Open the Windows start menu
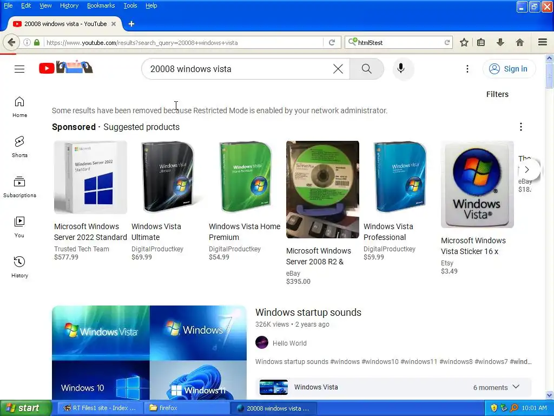Viewport: 554px width, 416px height. point(26,408)
